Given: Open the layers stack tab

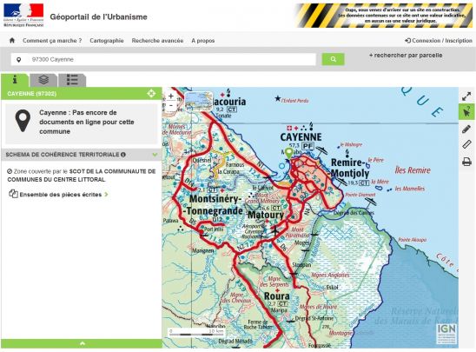Looking at the screenshot, I should 43,80.
